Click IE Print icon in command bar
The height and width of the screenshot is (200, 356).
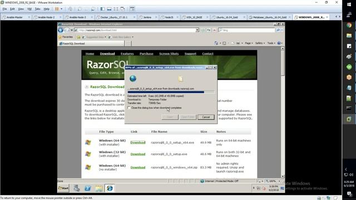click(x=238, y=43)
